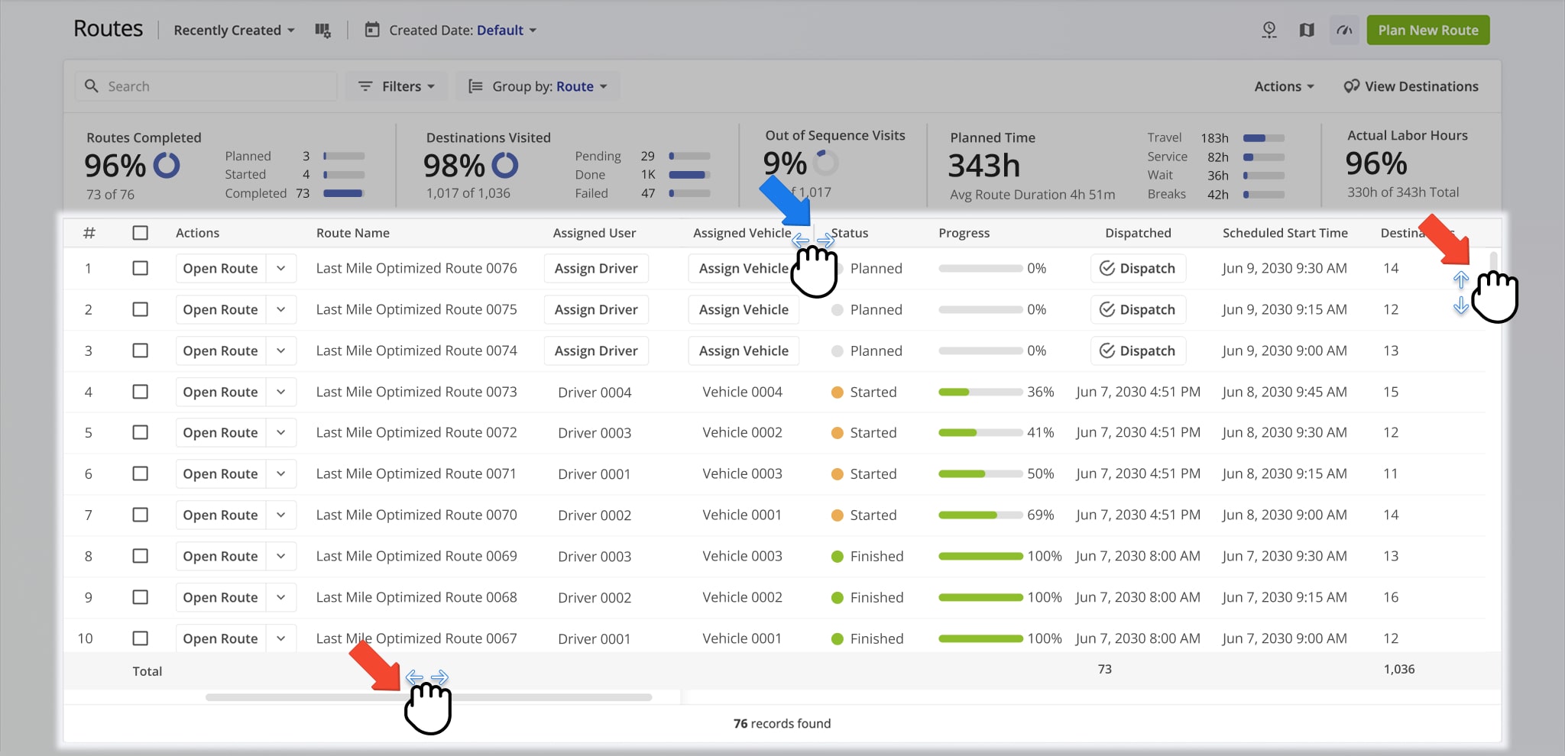Open the Group by Route dropdown
Screen dimensions: 1565x756
tap(538, 86)
